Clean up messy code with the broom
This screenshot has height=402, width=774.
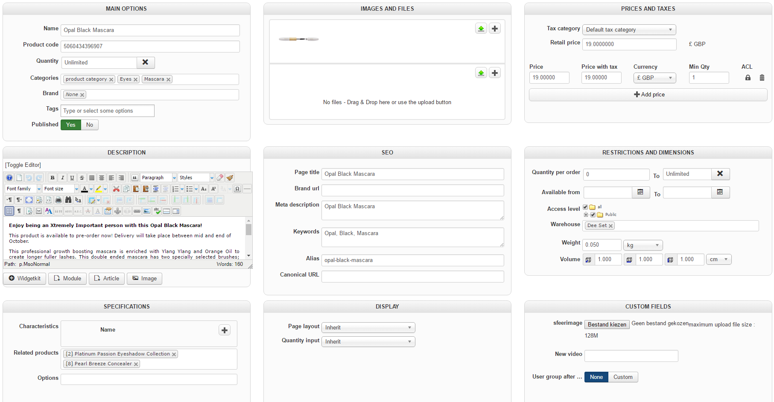[230, 178]
